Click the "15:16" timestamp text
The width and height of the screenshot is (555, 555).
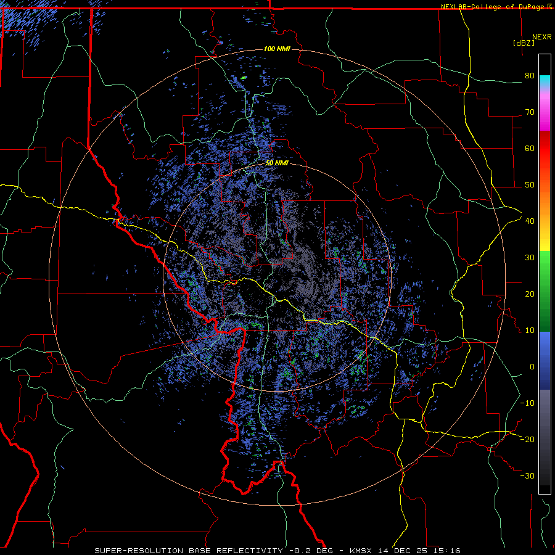[446, 551]
